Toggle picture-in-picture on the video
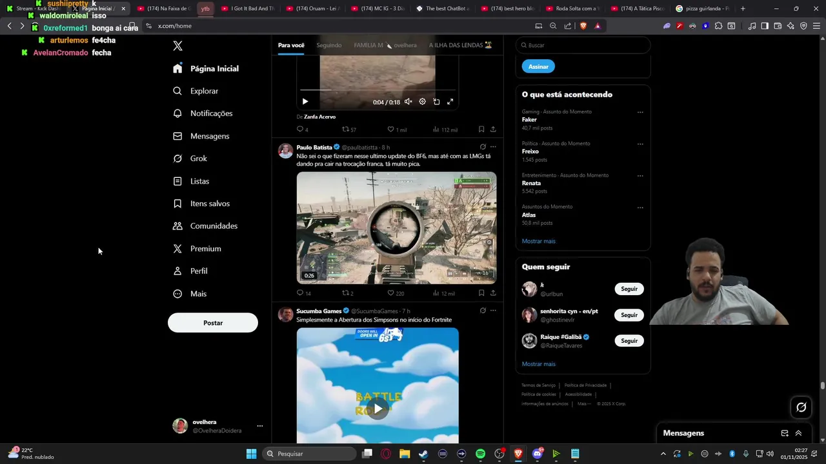 436,102
